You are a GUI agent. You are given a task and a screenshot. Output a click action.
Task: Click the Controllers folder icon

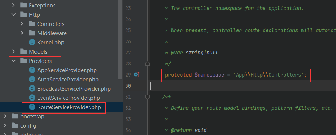[x=32, y=24]
